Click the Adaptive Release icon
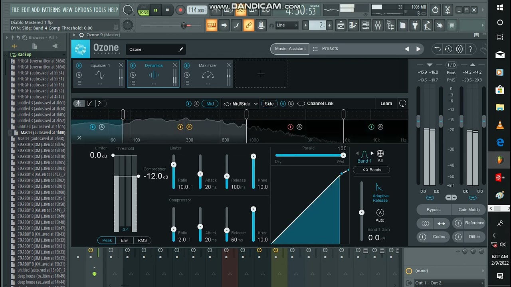This screenshot has height=287, width=511. pos(380,187)
